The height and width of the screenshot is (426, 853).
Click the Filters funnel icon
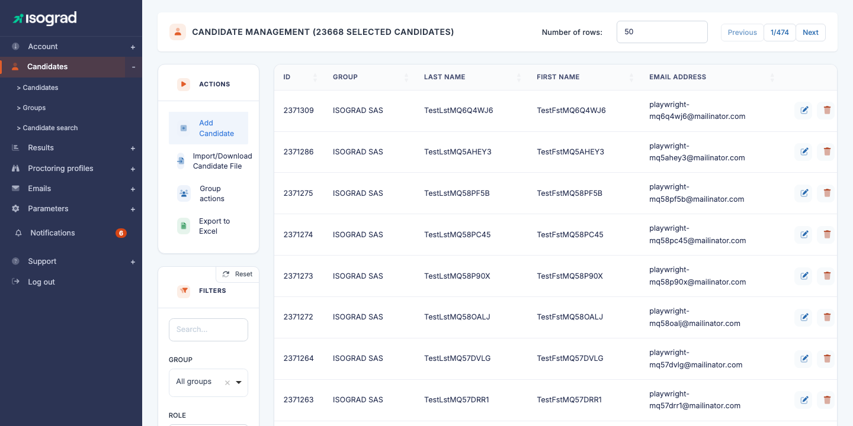(x=184, y=291)
